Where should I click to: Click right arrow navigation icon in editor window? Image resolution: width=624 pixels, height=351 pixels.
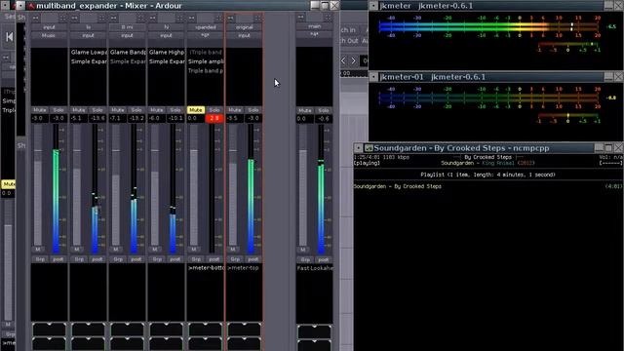(x=353, y=60)
